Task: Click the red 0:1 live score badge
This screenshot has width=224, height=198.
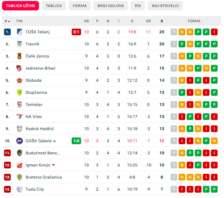Action: (76, 32)
